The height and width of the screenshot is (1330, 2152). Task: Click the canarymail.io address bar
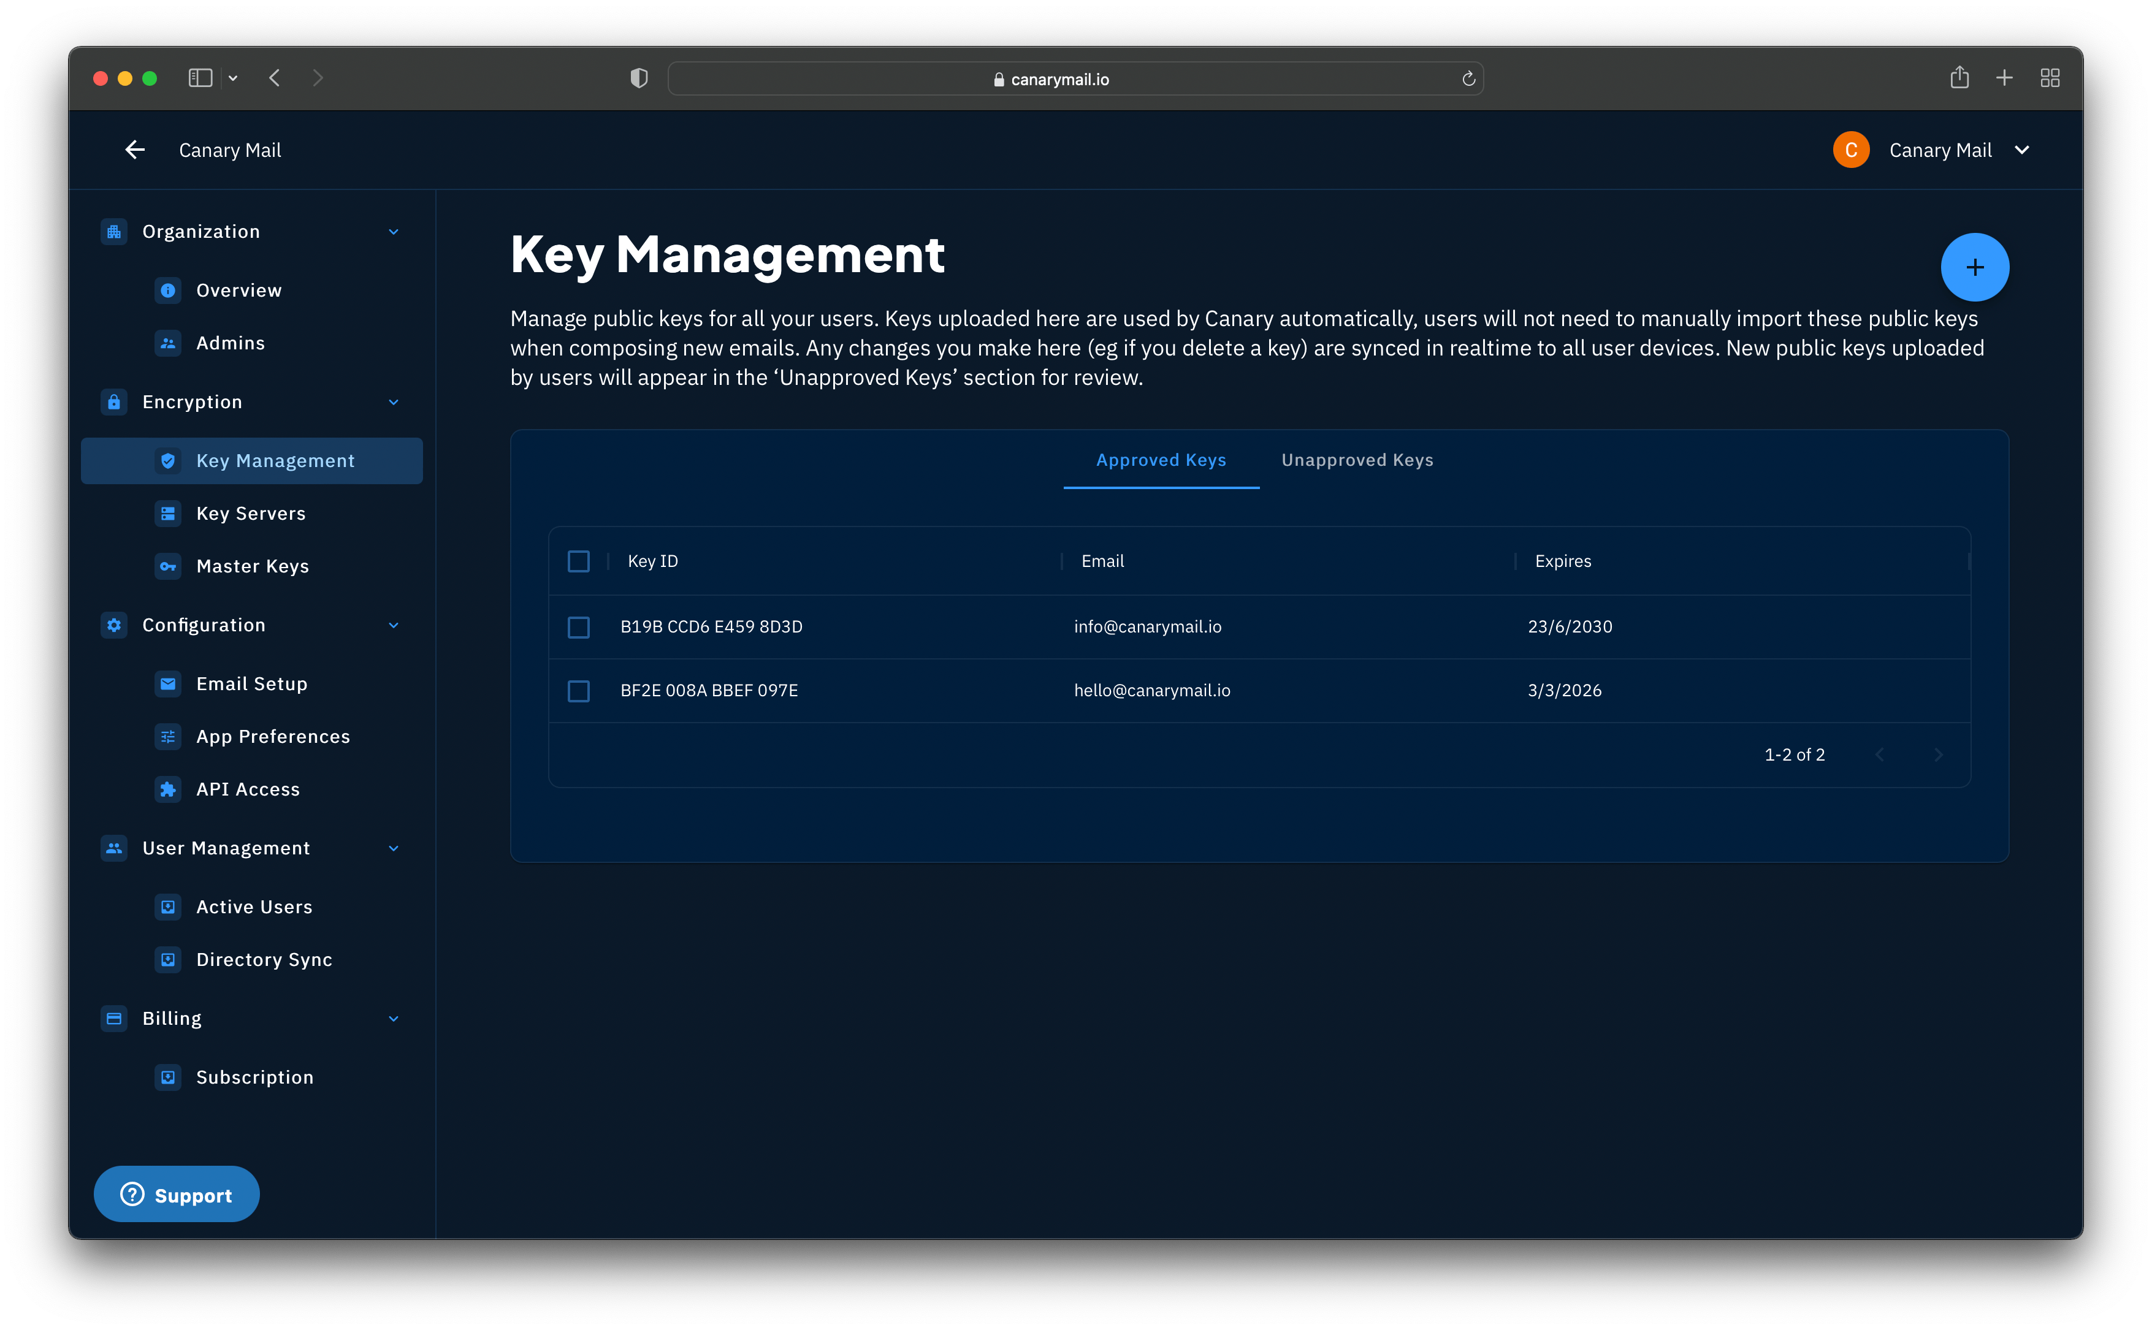[1075, 79]
